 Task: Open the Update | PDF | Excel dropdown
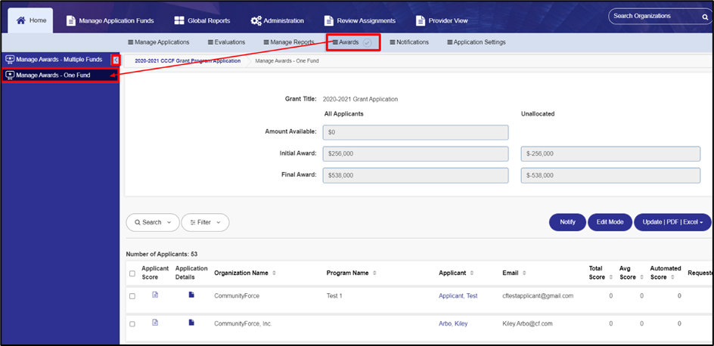click(672, 222)
